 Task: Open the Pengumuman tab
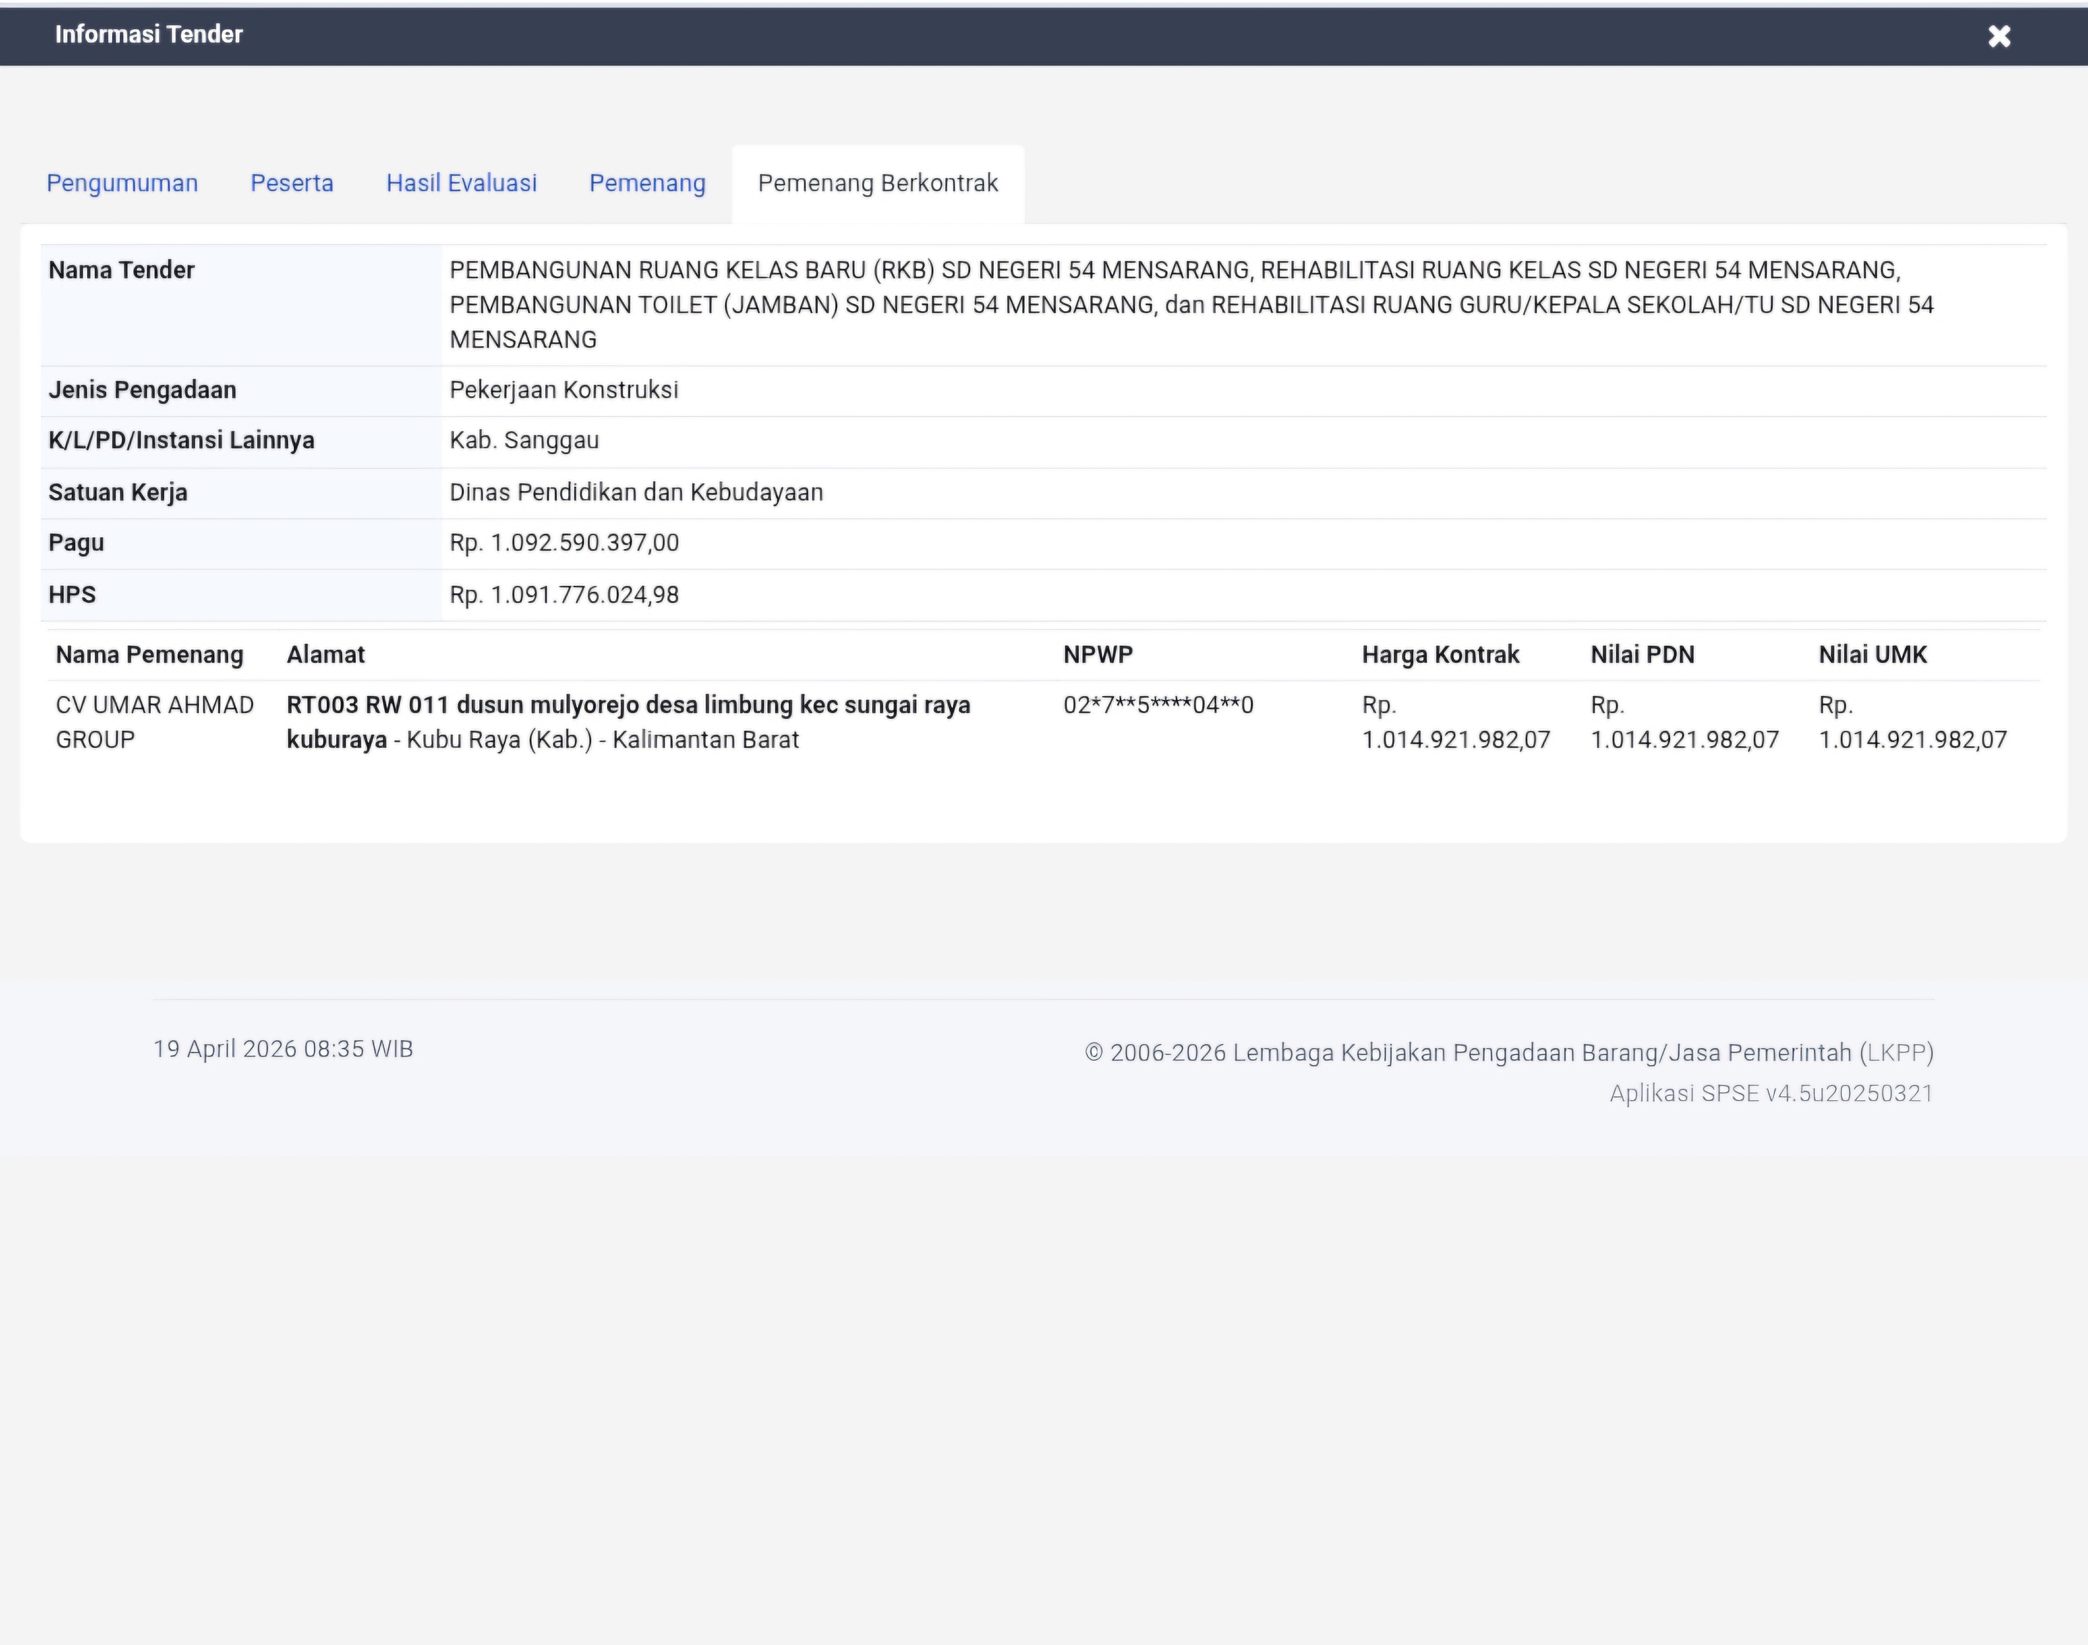[x=122, y=183]
